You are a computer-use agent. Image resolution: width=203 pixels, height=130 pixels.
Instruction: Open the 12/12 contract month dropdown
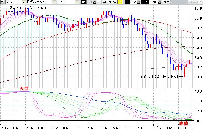pyautogui.click(x=77, y=2)
